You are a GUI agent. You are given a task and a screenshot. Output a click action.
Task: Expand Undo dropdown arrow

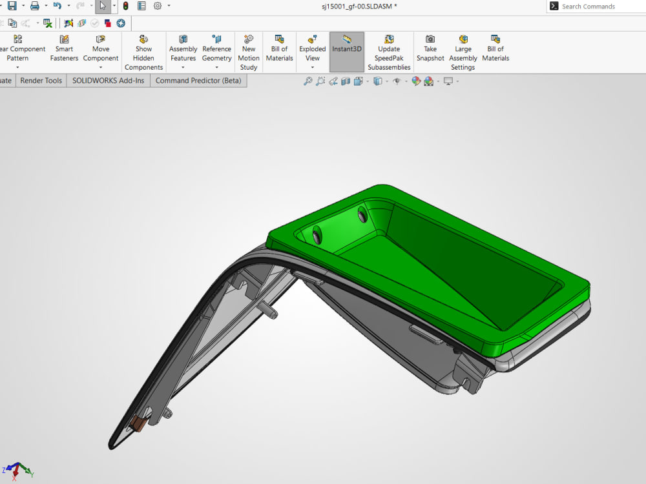[x=68, y=6]
